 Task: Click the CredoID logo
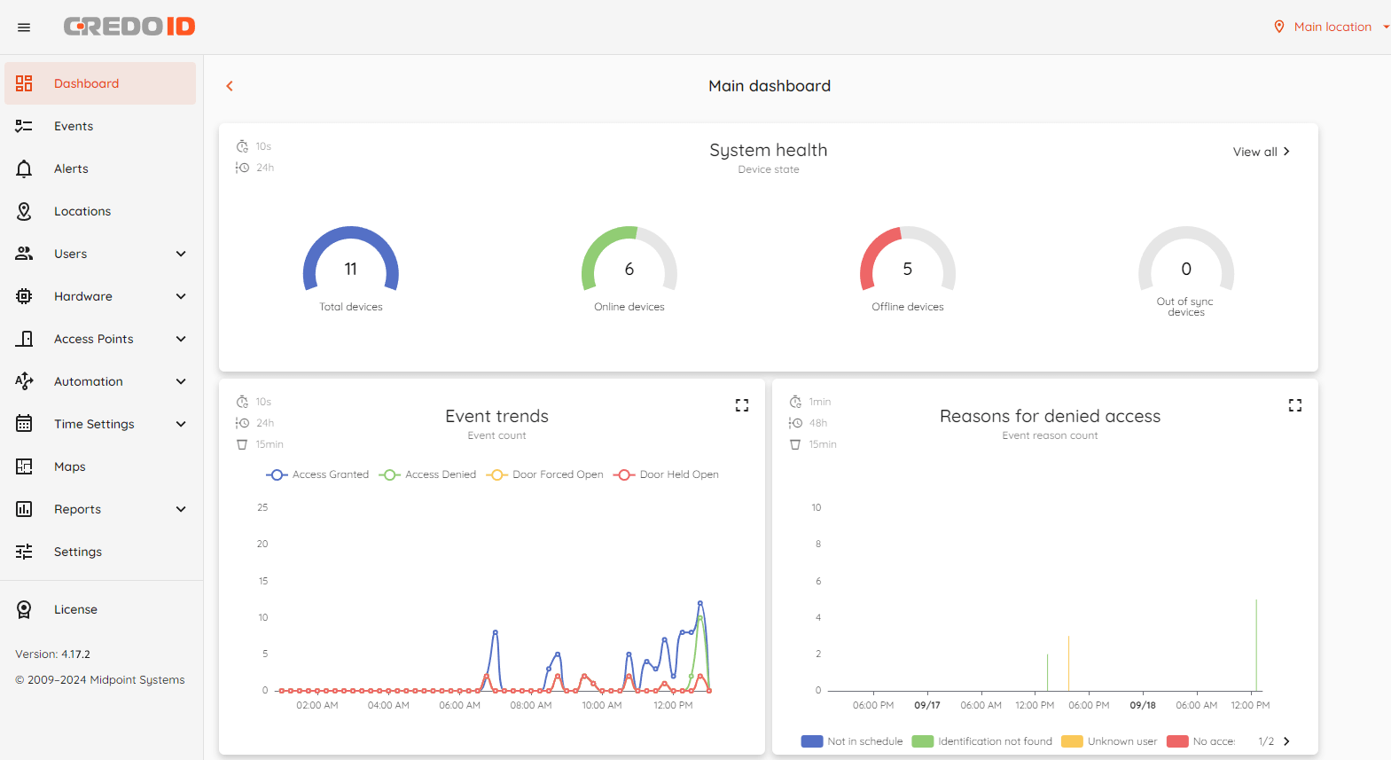pos(129,27)
